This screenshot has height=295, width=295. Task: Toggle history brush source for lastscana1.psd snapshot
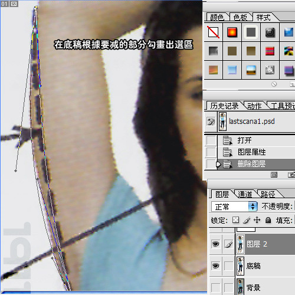point(211,122)
